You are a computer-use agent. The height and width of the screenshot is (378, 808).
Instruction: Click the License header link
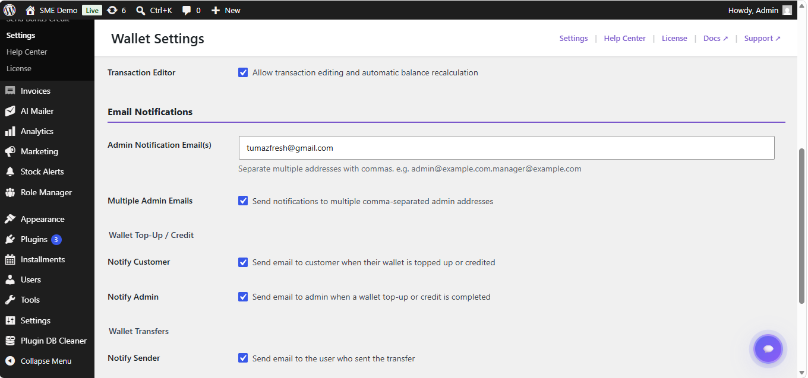coord(674,38)
